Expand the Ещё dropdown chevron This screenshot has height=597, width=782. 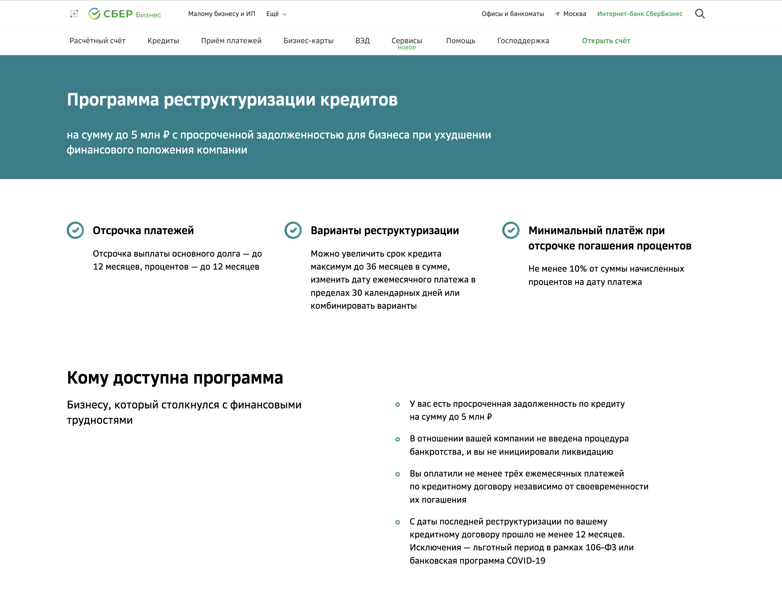point(284,14)
